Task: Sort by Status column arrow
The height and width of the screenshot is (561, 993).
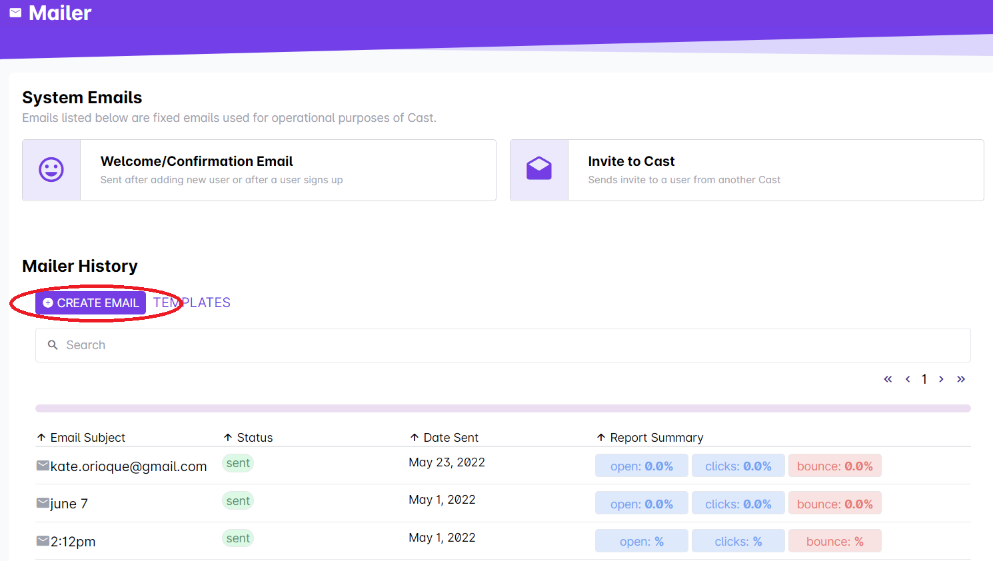Action: (x=228, y=438)
